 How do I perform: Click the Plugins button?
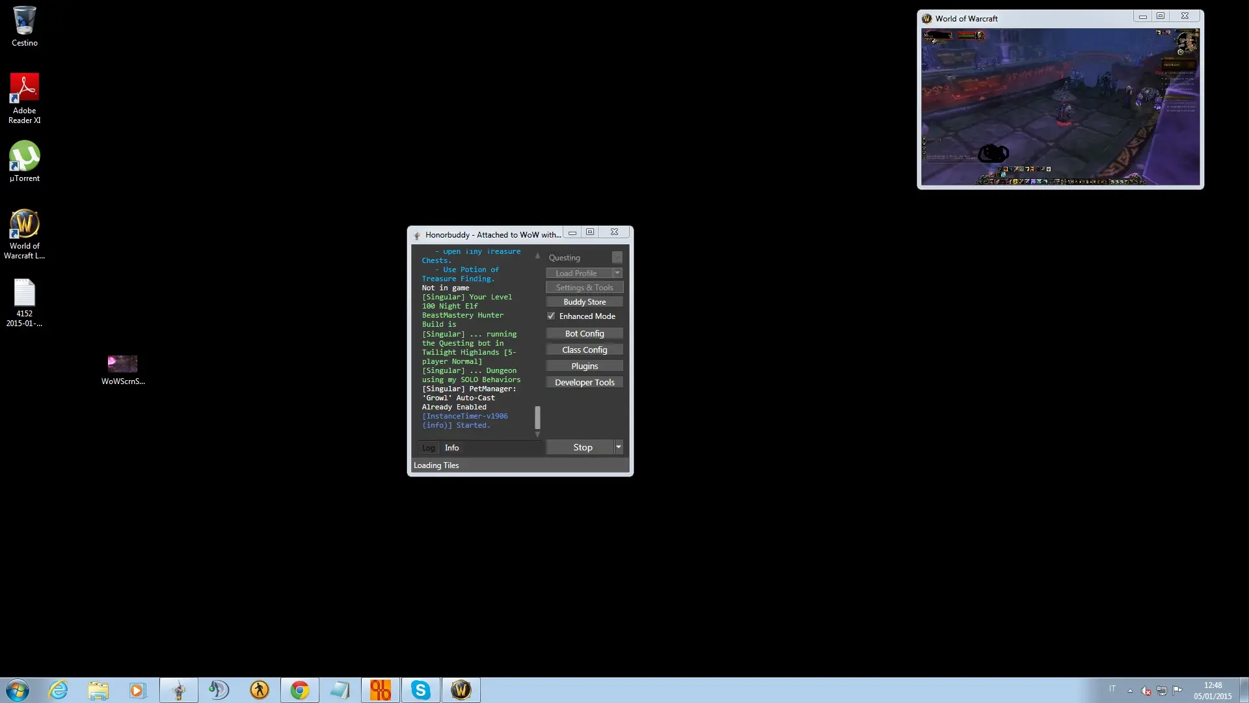click(x=584, y=366)
